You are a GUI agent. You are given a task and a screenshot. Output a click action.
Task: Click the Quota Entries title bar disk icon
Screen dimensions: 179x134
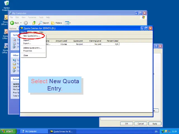pyautogui.click(x=22, y=28)
